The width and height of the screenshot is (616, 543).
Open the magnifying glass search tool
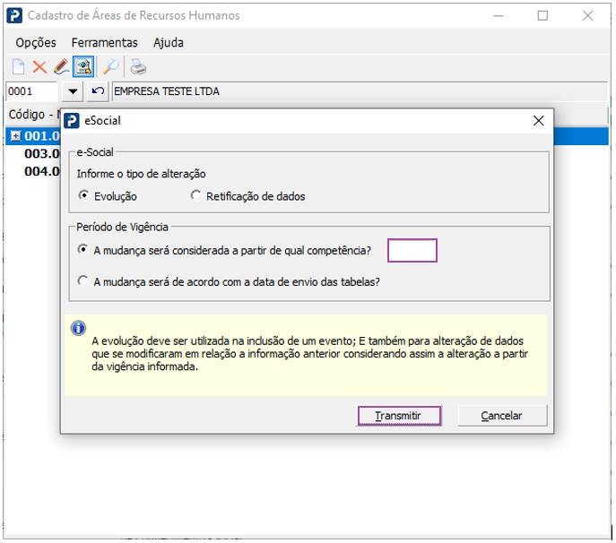(x=111, y=66)
